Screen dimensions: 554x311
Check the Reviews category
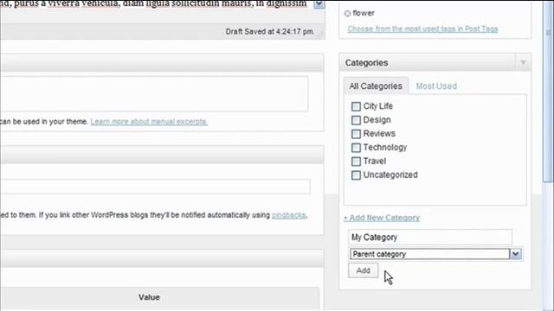(356, 134)
